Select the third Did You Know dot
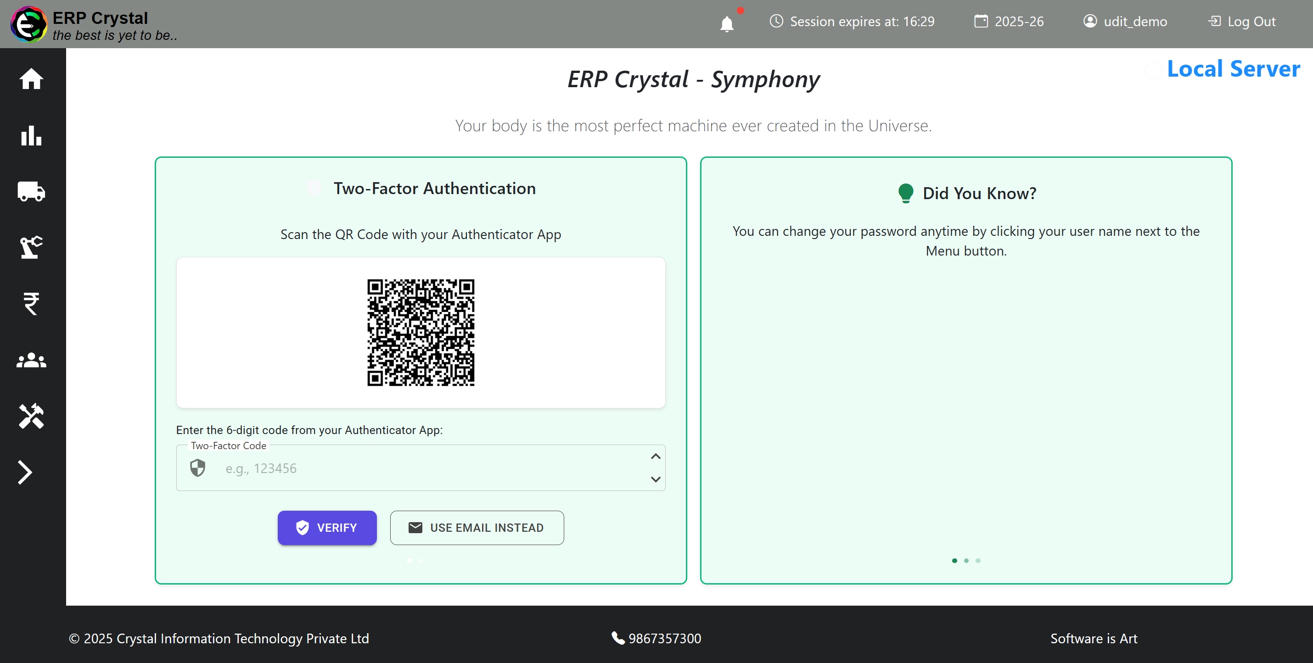Screen dimensions: 1313x663 coord(977,561)
